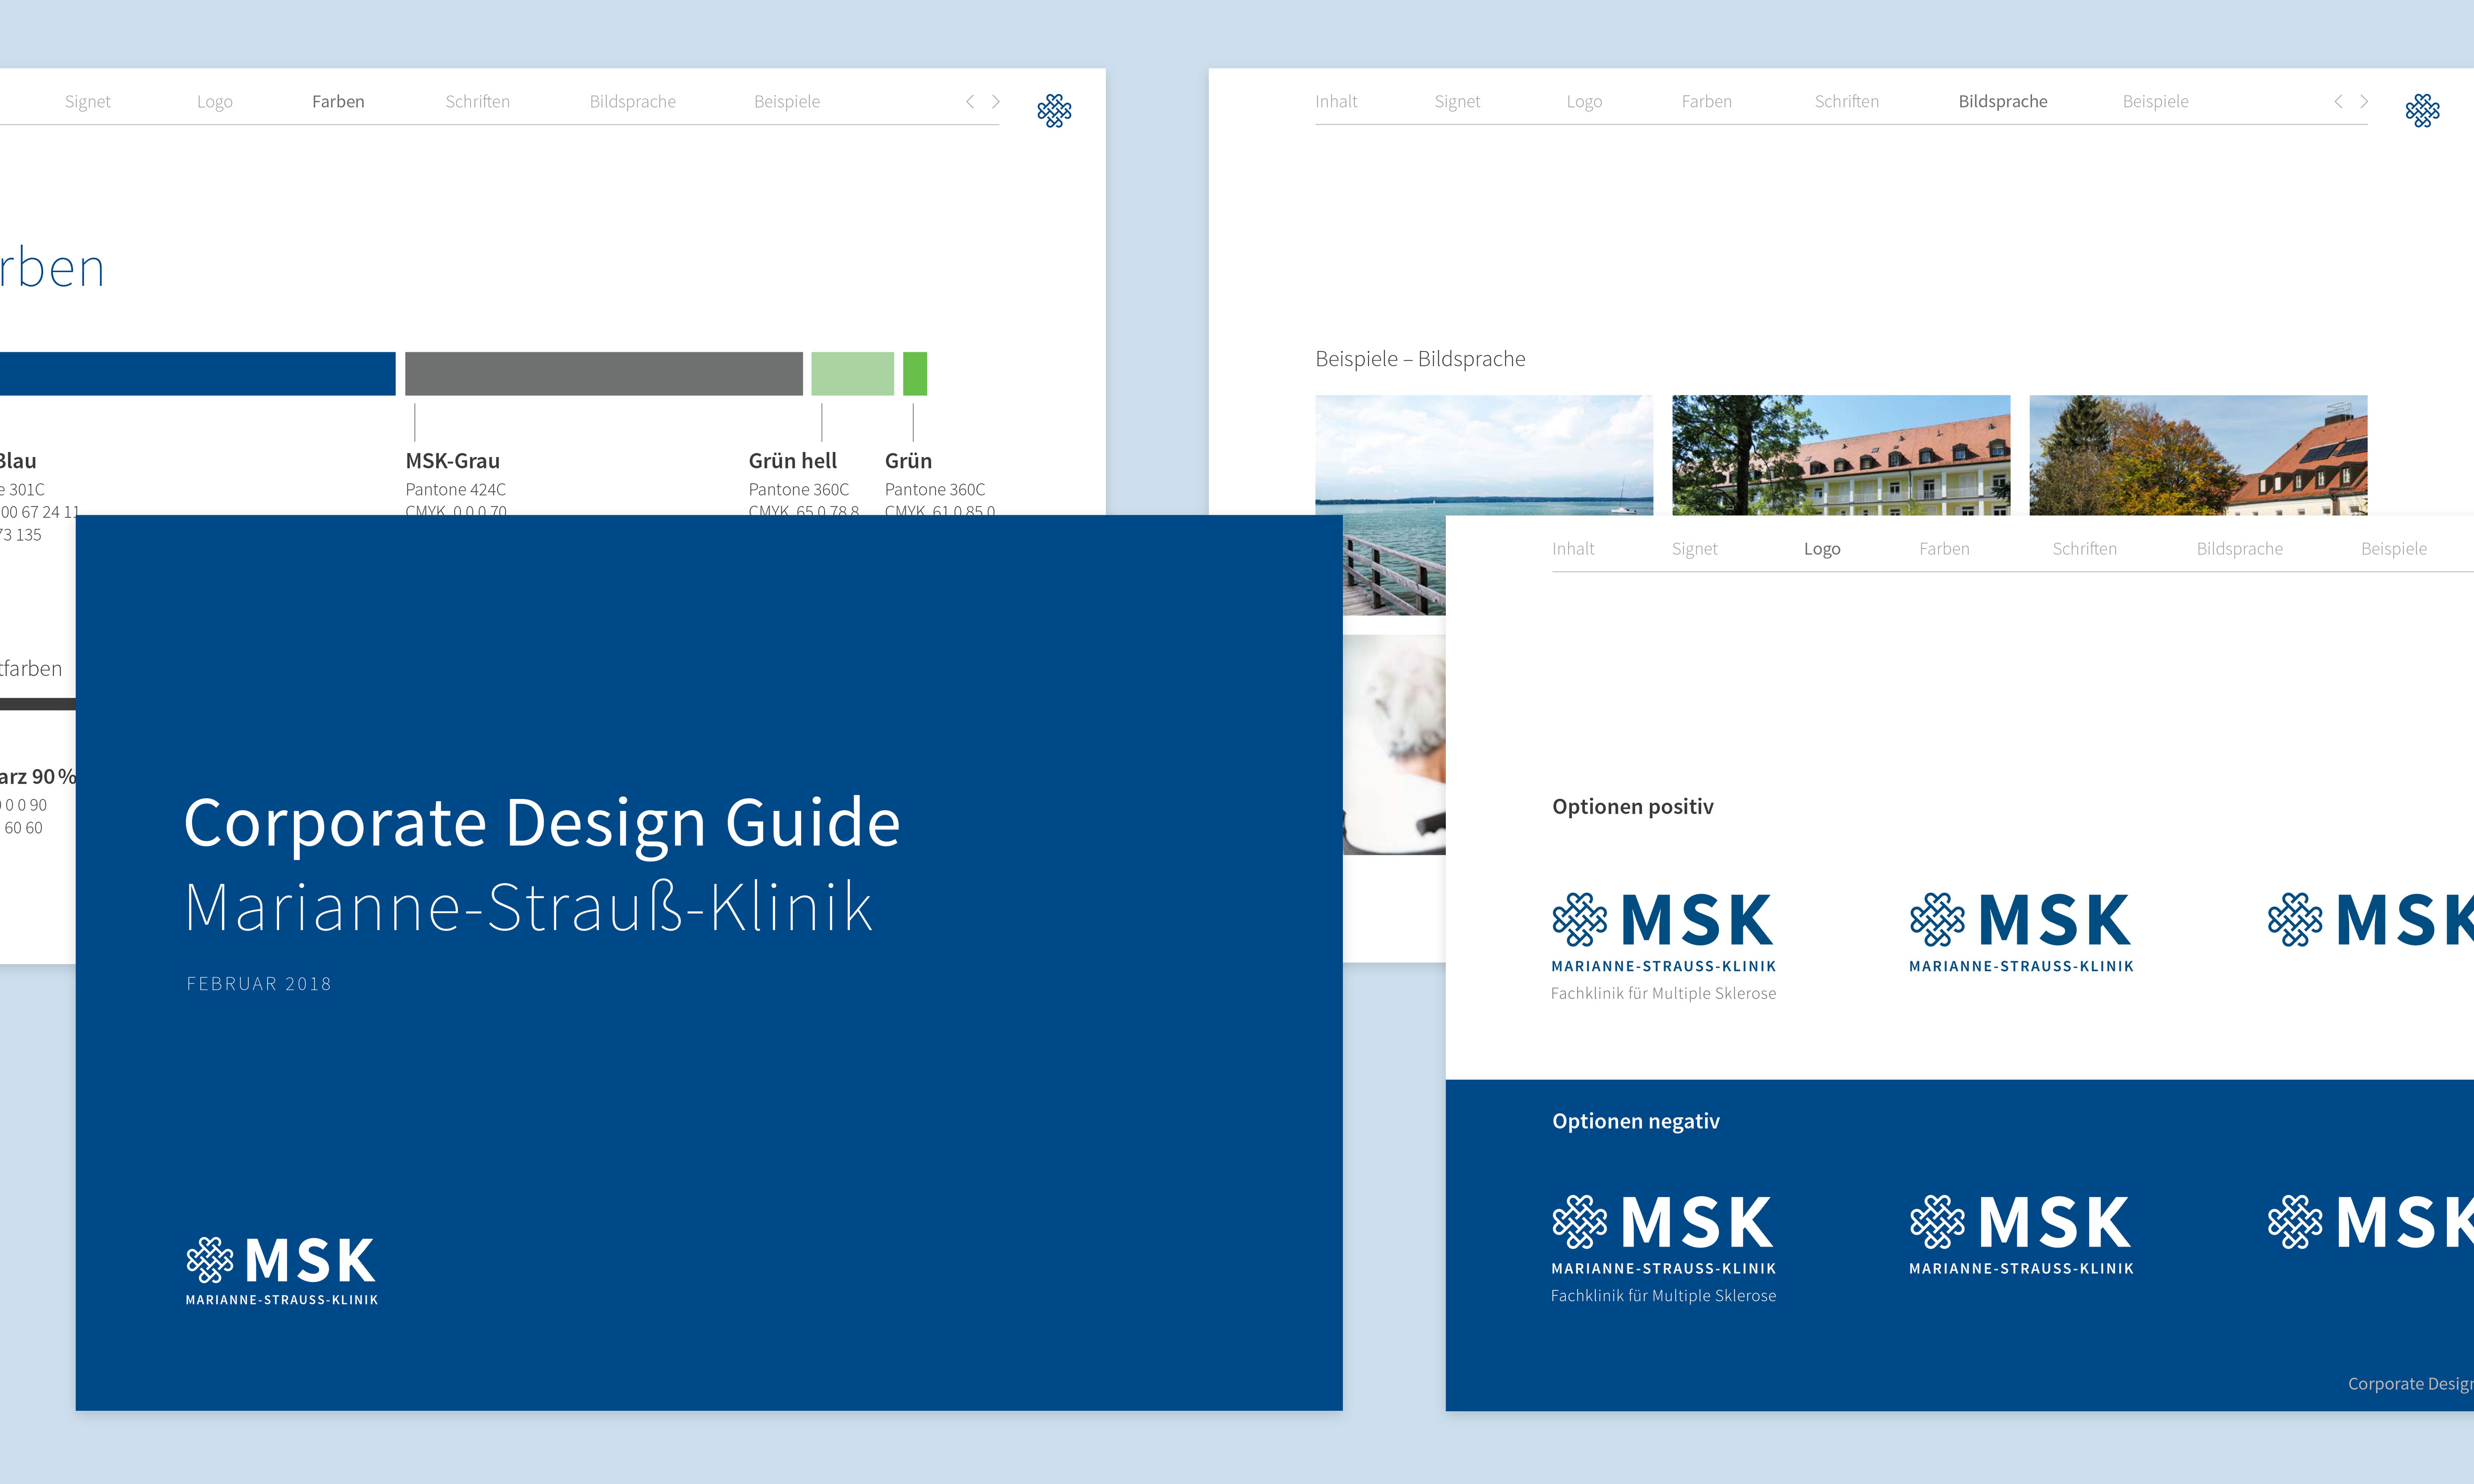Click the knot signet icon on Bildsprache page
This screenshot has width=2474, height=1484.
2422,110
